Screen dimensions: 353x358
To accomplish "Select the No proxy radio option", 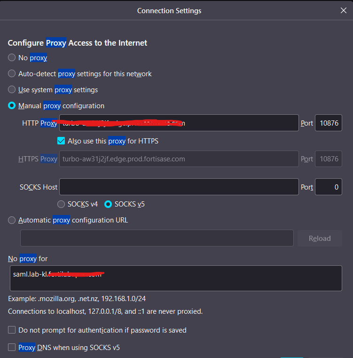I will click(12, 58).
